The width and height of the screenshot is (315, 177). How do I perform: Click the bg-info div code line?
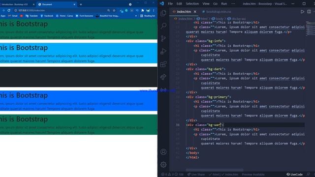coord(206,41)
